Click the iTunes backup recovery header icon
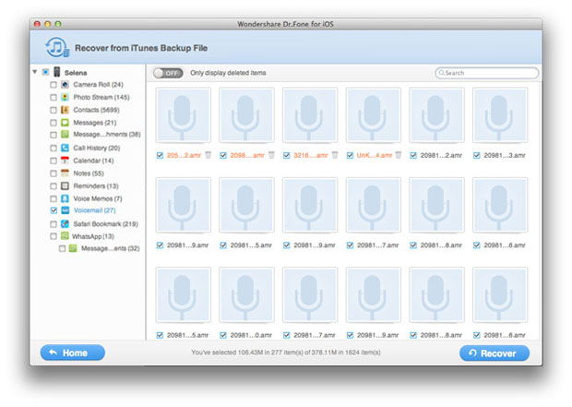572x407 pixels. pos(57,47)
